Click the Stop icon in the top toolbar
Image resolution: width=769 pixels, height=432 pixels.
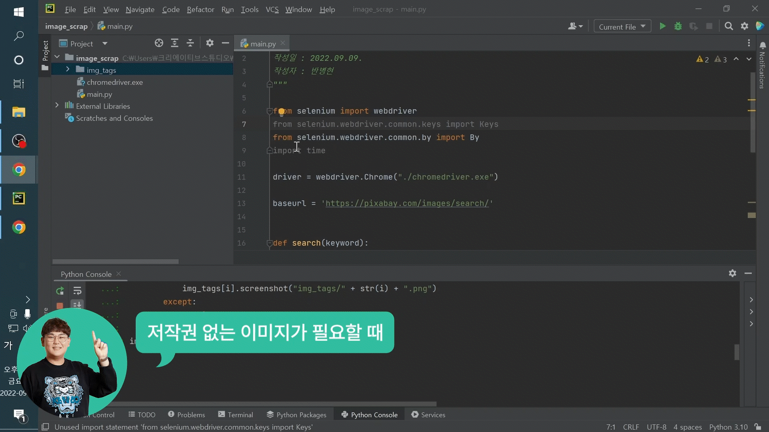[709, 26]
